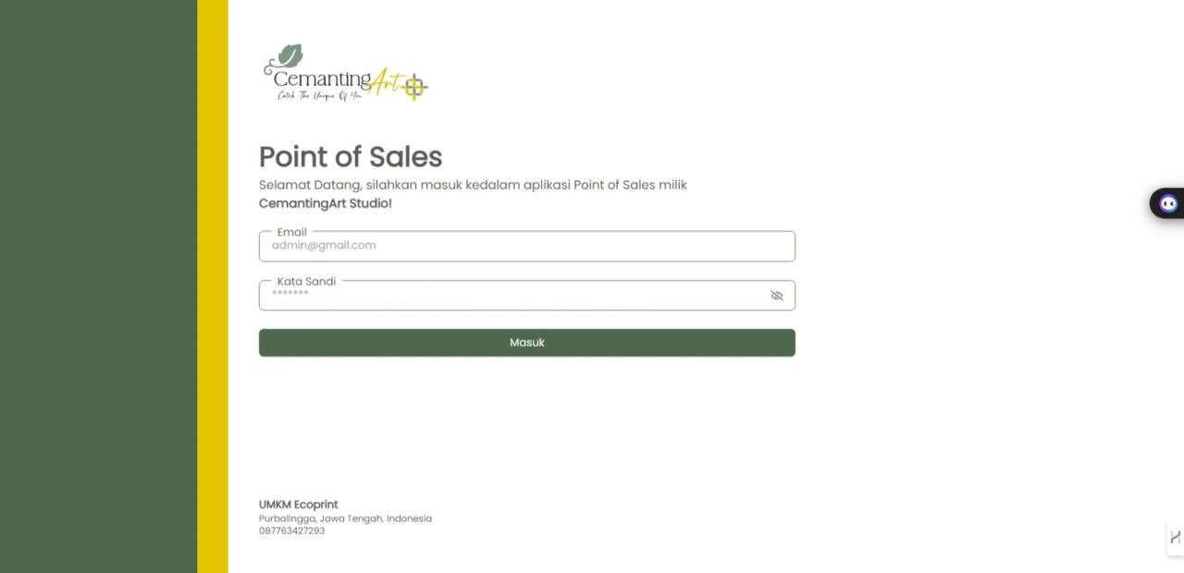Image resolution: width=1184 pixels, height=573 pixels.
Task: Click the phone number 087763427293
Action: click(x=291, y=530)
